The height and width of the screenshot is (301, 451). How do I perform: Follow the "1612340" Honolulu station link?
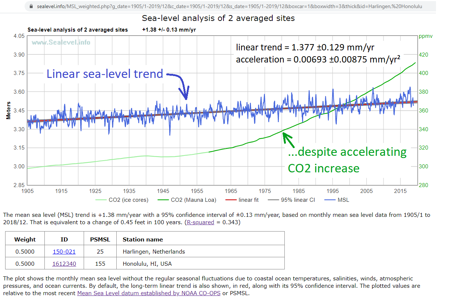(64, 263)
